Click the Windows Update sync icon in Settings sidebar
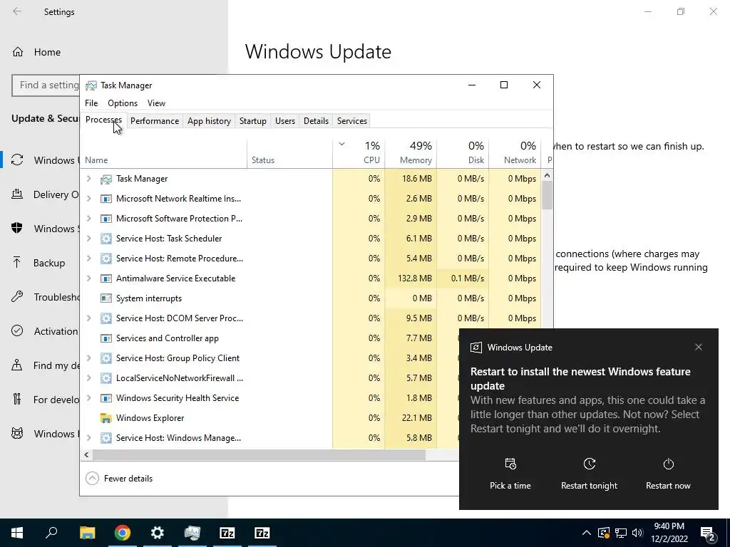Image resolution: width=730 pixels, height=547 pixels. [17, 160]
